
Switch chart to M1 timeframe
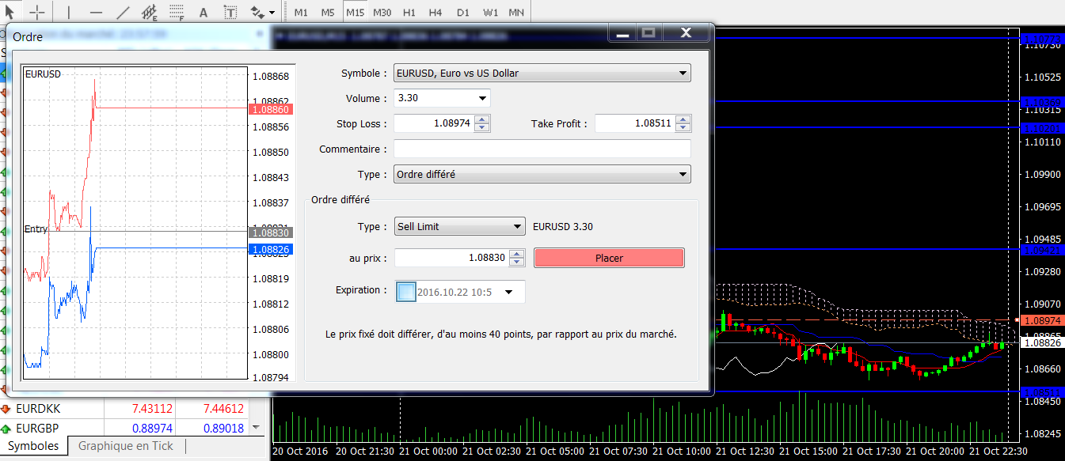(x=301, y=13)
